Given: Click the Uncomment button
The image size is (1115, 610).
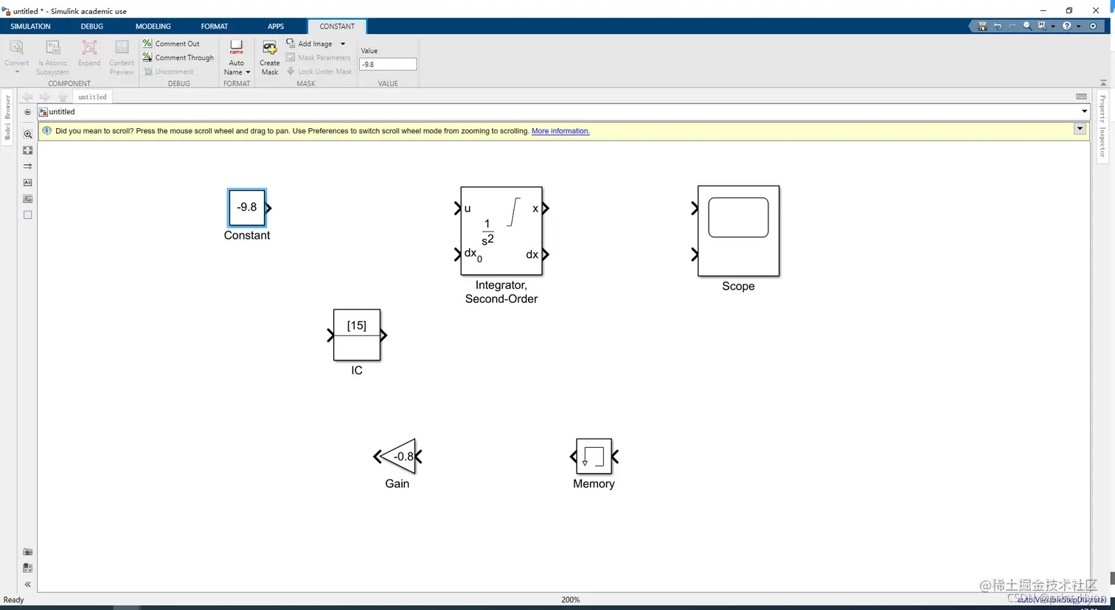Looking at the screenshot, I should tap(168, 71).
